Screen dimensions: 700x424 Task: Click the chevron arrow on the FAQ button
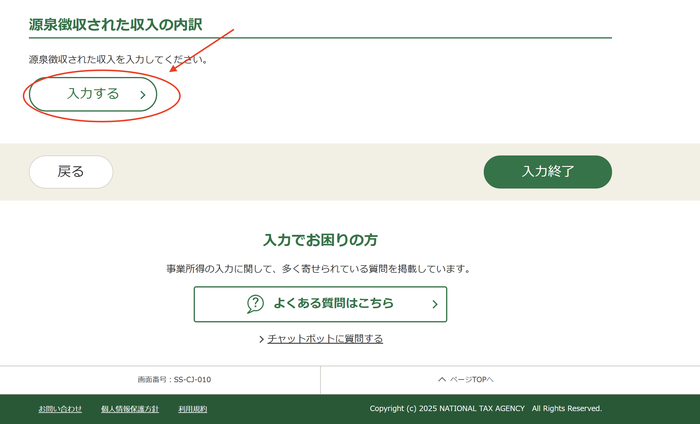point(435,304)
